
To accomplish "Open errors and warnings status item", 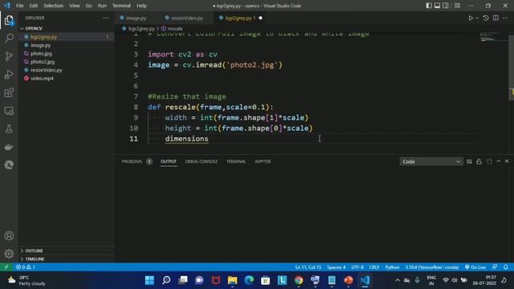I will click(x=26, y=267).
